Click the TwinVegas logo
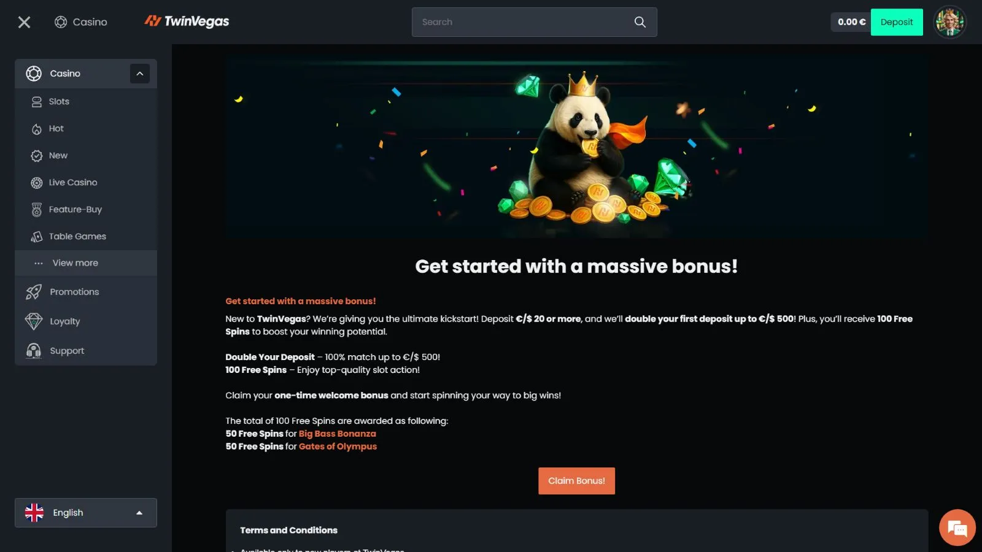This screenshot has height=552, width=982. coord(187,21)
